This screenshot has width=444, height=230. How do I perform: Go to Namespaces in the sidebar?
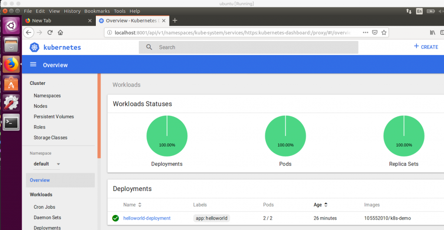47,96
